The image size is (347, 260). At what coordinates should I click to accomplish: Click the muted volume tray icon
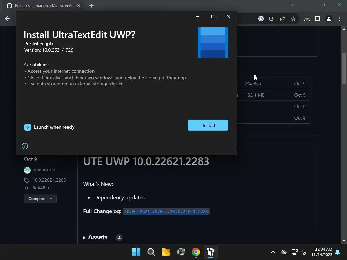(303, 252)
